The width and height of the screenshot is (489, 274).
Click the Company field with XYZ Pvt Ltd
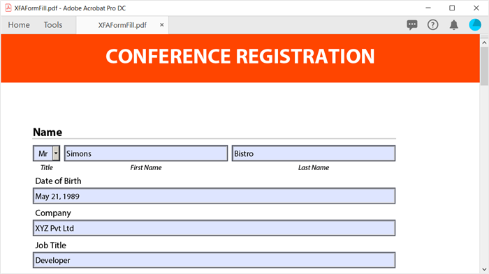(x=214, y=228)
